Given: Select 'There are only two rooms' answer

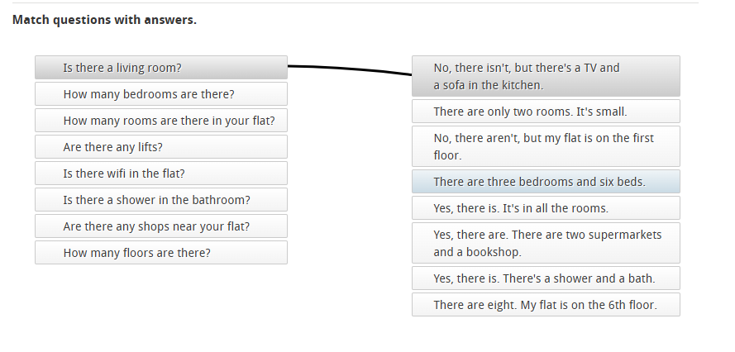Looking at the screenshot, I should 546,111.
